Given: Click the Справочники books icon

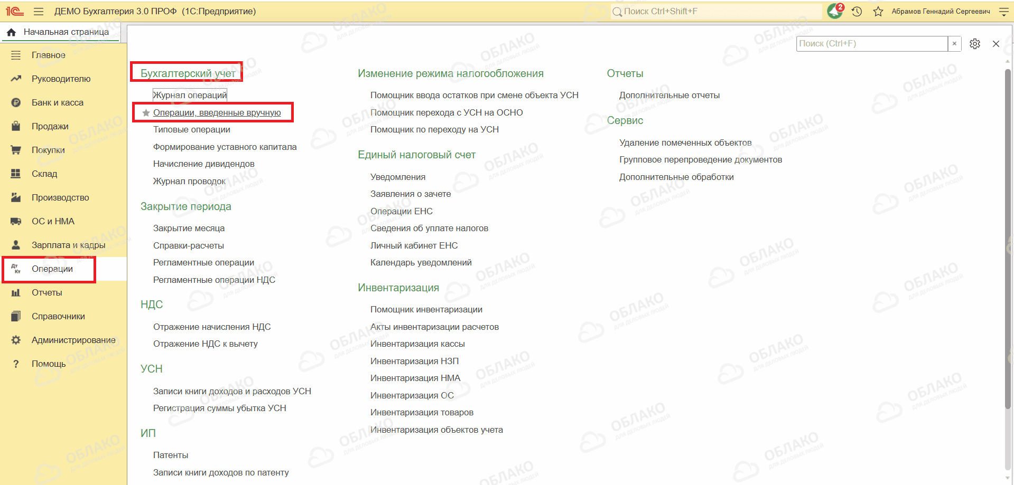Looking at the screenshot, I should pyautogui.click(x=16, y=316).
